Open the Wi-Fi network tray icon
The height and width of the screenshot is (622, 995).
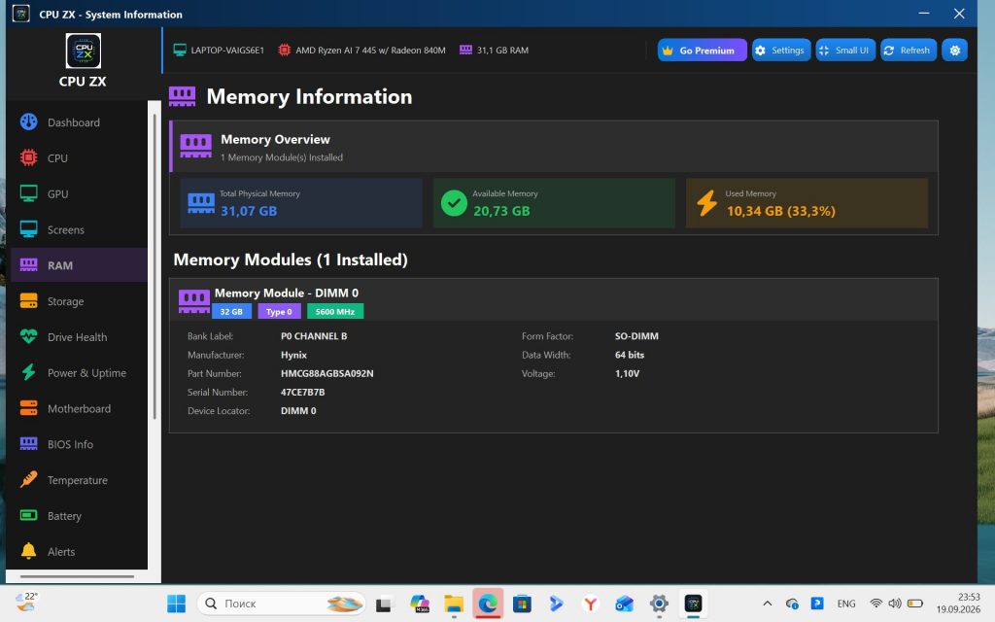pyautogui.click(x=876, y=604)
